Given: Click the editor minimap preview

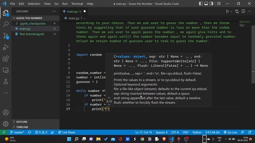Looking at the screenshot, I should [x=245, y=24].
